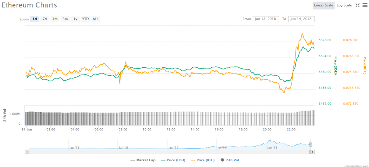Select the 7d zoom range

click(x=45, y=19)
